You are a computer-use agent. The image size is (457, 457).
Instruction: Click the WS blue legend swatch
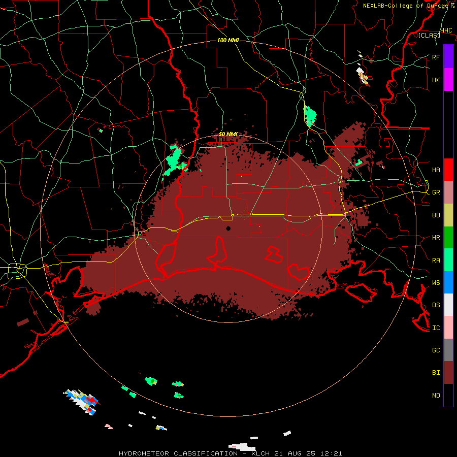(x=448, y=282)
